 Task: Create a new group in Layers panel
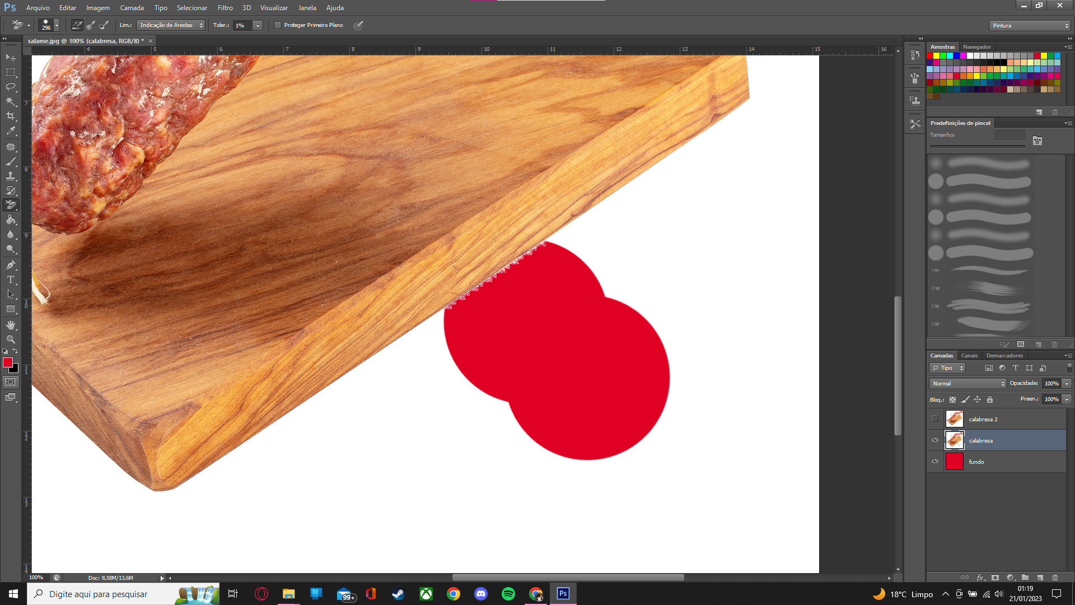coord(1025,577)
